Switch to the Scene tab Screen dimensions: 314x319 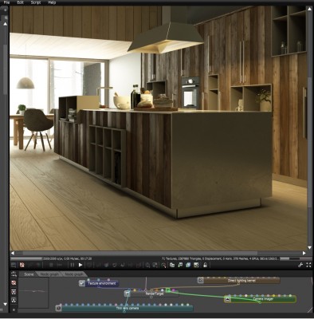tap(29, 274)
